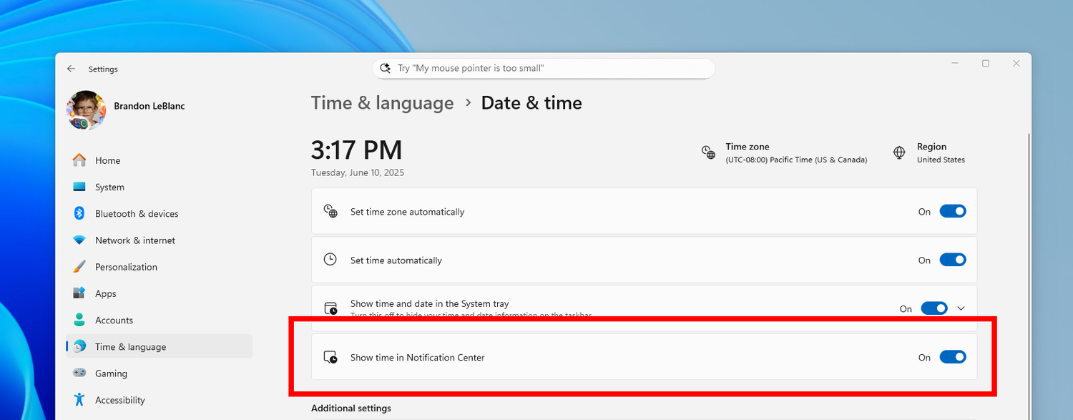Click the Brandon LeBlanc account name
This screenshot has width=1073, height=420.
click(150, 106)
